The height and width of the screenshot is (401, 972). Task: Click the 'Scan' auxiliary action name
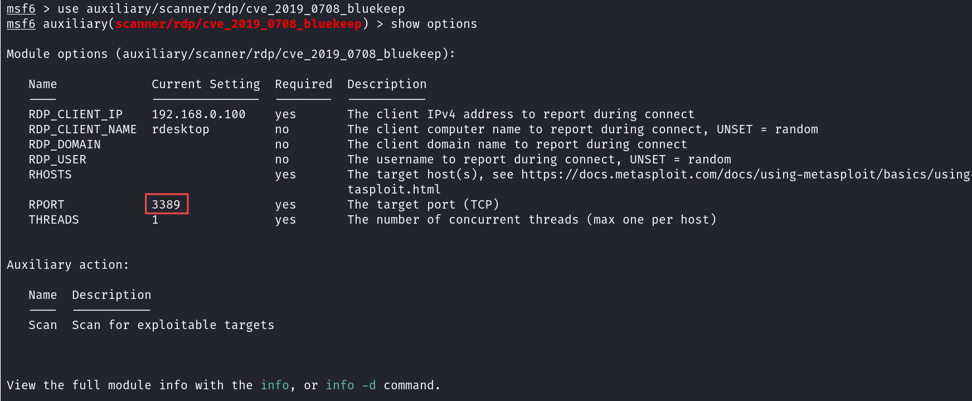pyautogui.click(x=43, y=325)
